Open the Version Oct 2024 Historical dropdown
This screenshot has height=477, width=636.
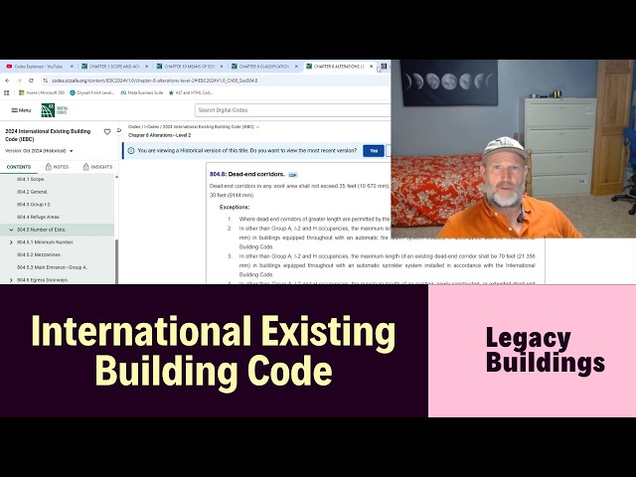(39, 151)
